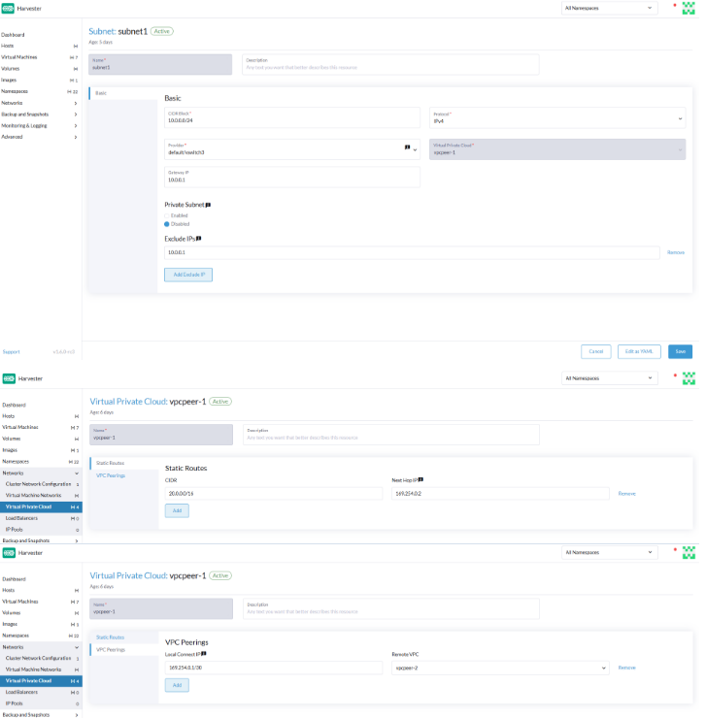Open the Remote VPC vpcpeer-2 dropdown
This screenshot has height=718, width=706.
point(501,668)
